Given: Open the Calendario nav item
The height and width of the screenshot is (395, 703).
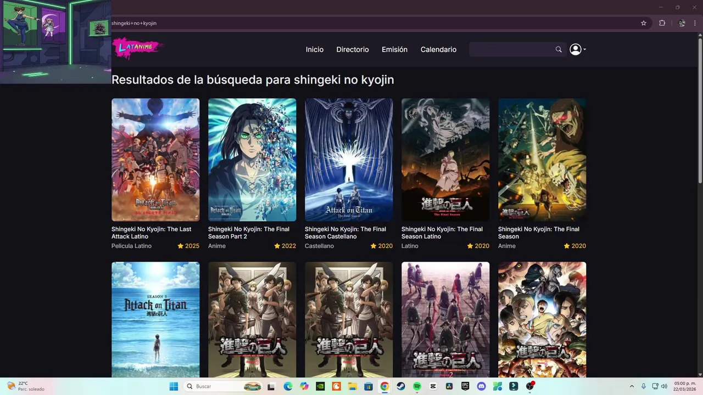Looking at the screenshot, I should [x=438, y=49].
